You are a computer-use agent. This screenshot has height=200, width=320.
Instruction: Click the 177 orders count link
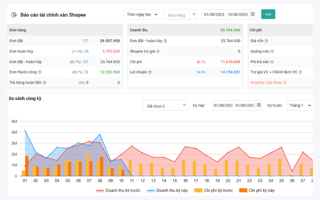pos(85,41)
